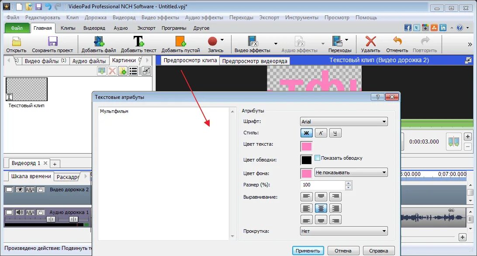Click the bottom-right text alignment button
The image size is (477, 256).
coord(335,220)
